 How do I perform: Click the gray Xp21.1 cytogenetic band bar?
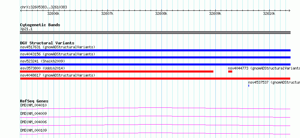155,33
